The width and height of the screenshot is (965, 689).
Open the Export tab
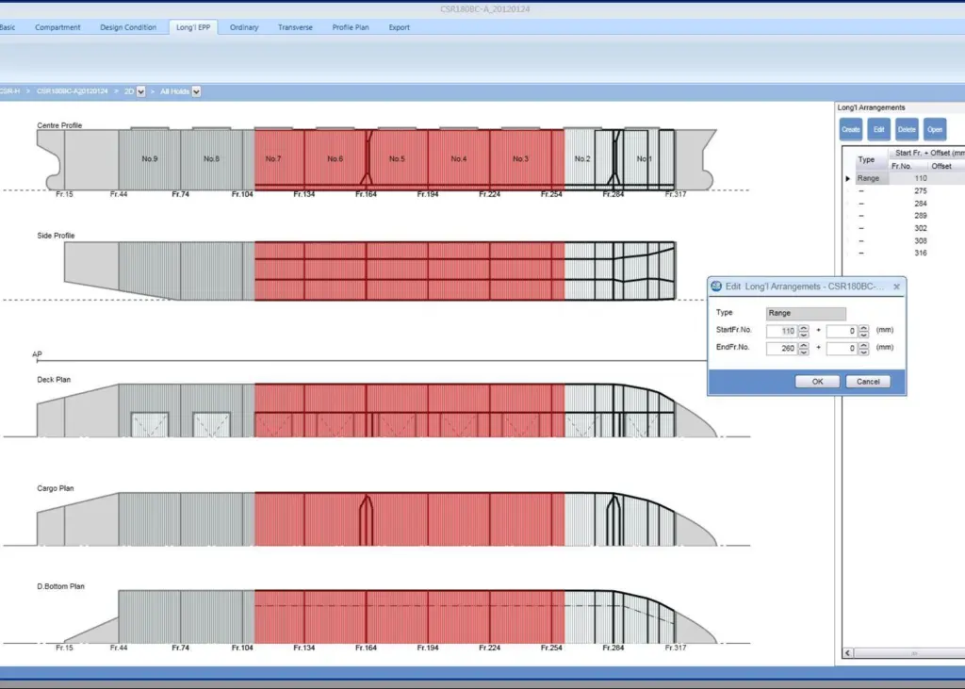click(x=400, y=27)
